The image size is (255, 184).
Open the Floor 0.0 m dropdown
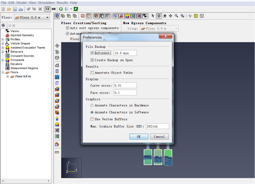(x=32, y=17)
